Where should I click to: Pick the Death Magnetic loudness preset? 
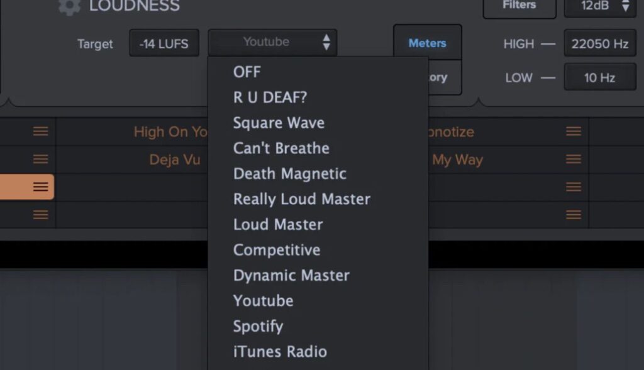coord(289,174)
